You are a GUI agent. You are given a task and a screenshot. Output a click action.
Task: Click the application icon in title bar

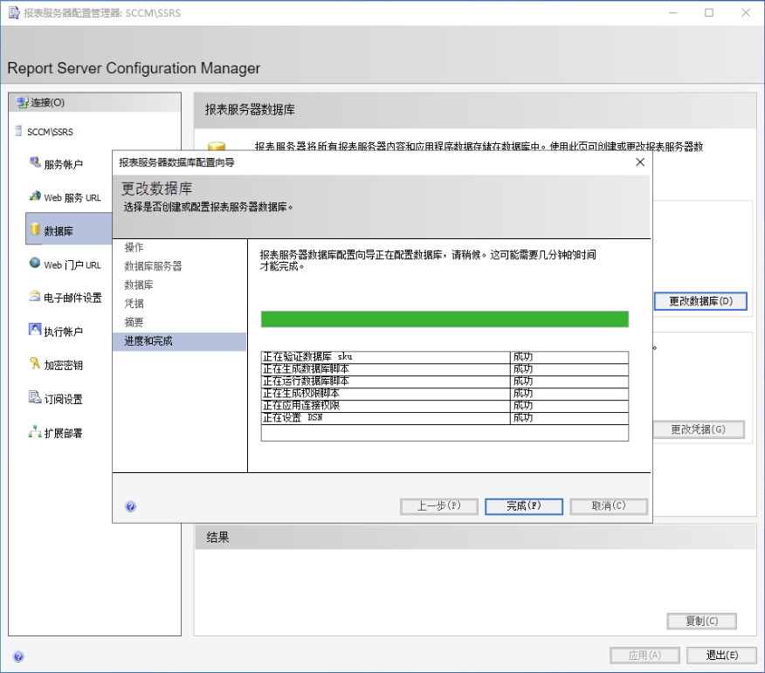(14, 13)
